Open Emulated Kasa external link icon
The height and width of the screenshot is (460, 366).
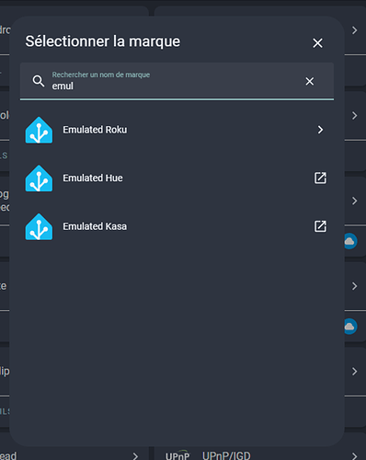pyautogui.click(x=320, y=226)
